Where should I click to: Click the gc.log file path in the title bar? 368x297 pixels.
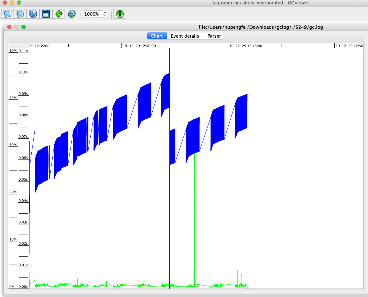(x=261, y=27)
